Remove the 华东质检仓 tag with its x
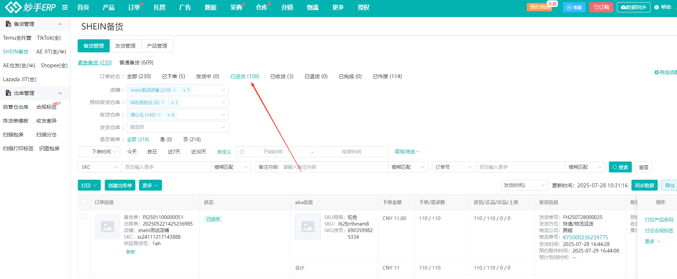The height and width of the screenshot is (279, 677). pos(163,102)
